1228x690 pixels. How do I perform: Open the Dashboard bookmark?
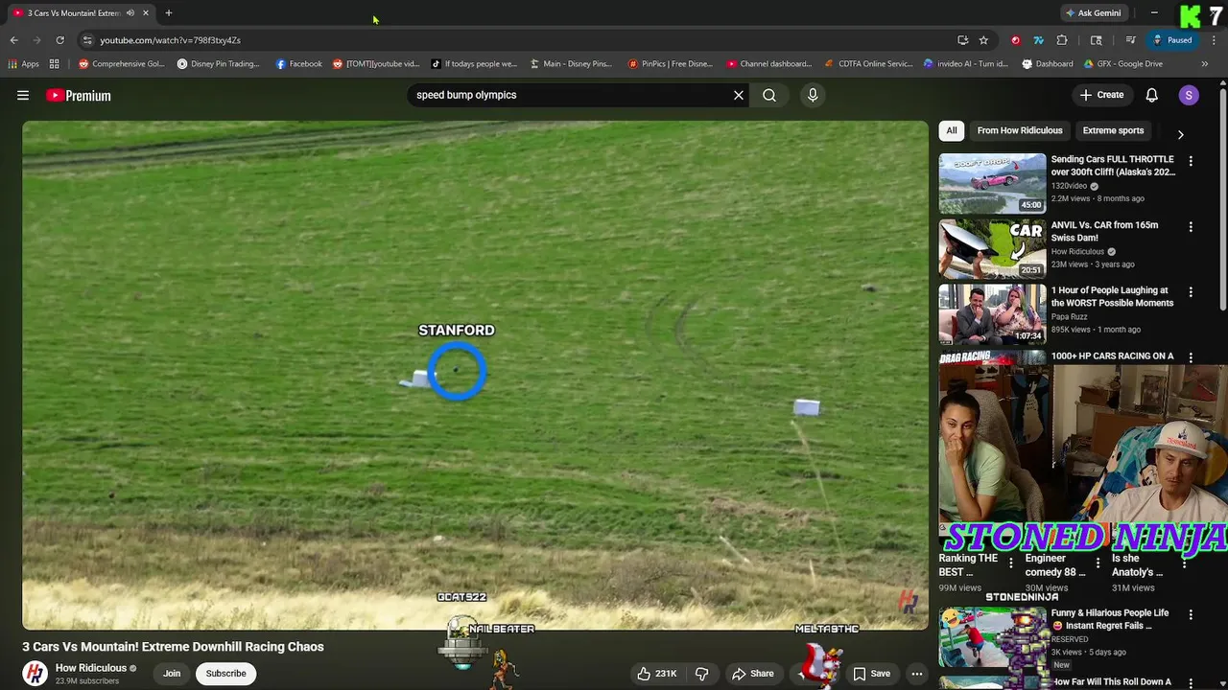[1048, 64]
